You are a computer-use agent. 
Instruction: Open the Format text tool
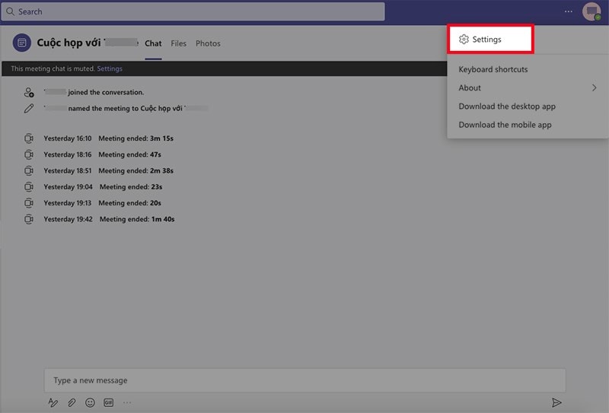coord(53,402)
